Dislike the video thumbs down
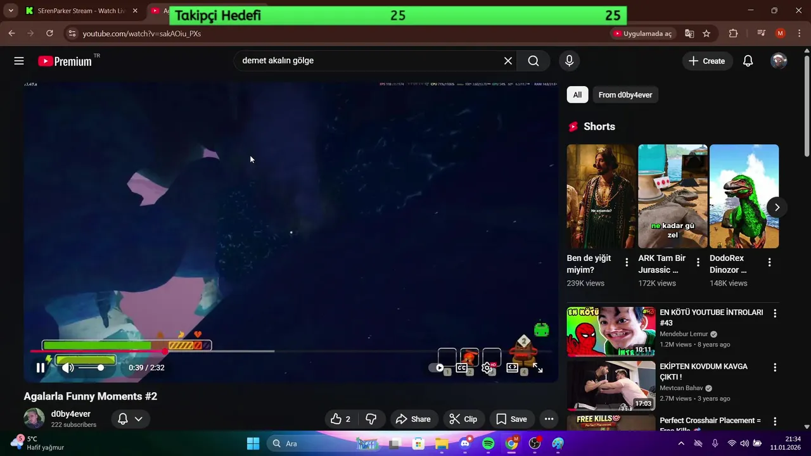The width and height of the screenshot is (811, 456). click(x=371, y=419)
